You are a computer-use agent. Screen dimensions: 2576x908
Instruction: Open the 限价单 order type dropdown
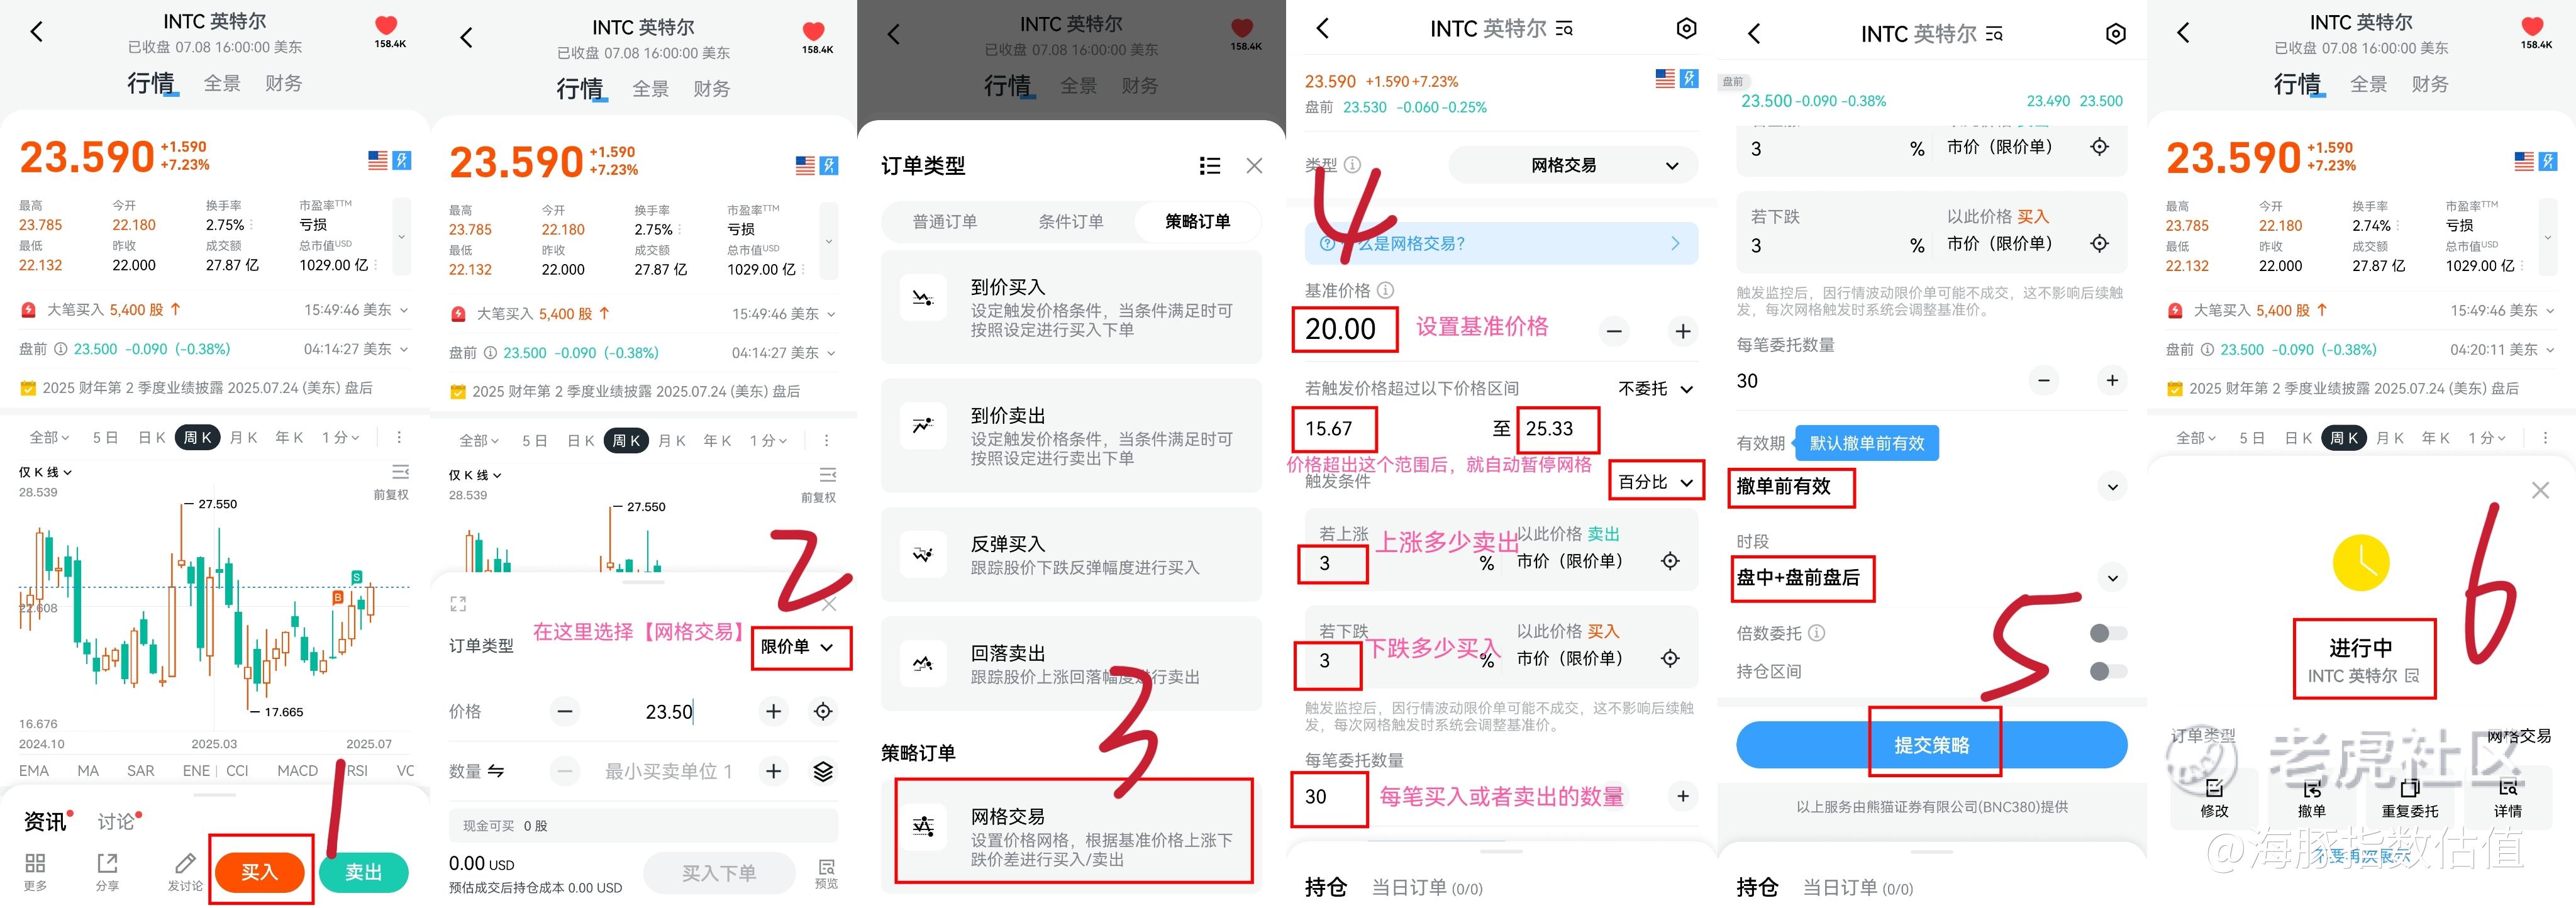[798, 647]
